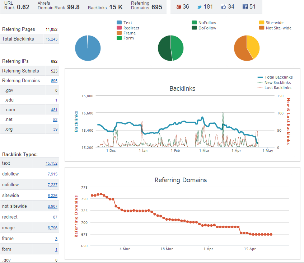Click the .edu domains 1 link

[56, 100]
